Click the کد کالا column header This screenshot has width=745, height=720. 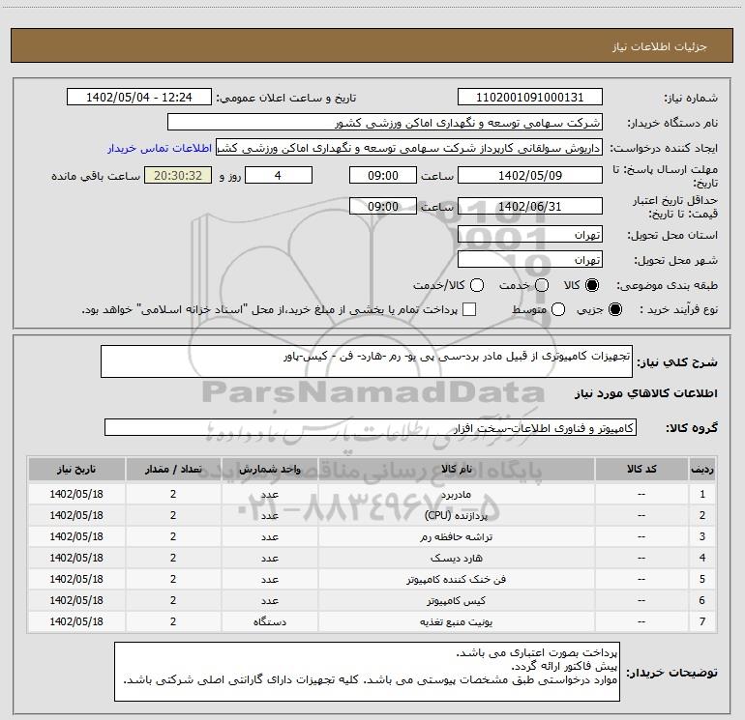click(x=641, y=469)
